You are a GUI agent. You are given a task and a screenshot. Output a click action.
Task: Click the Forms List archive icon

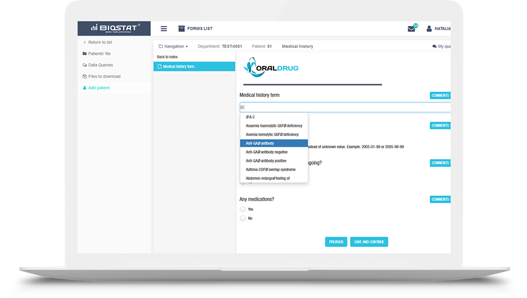(x=181, y=29)
